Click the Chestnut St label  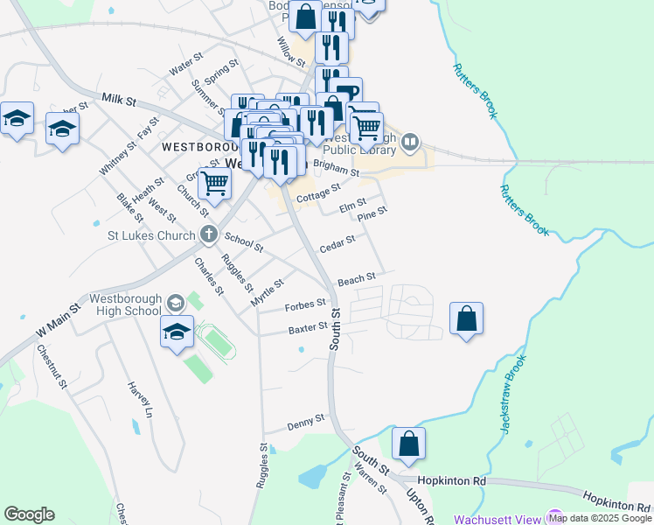click(52, 367)
